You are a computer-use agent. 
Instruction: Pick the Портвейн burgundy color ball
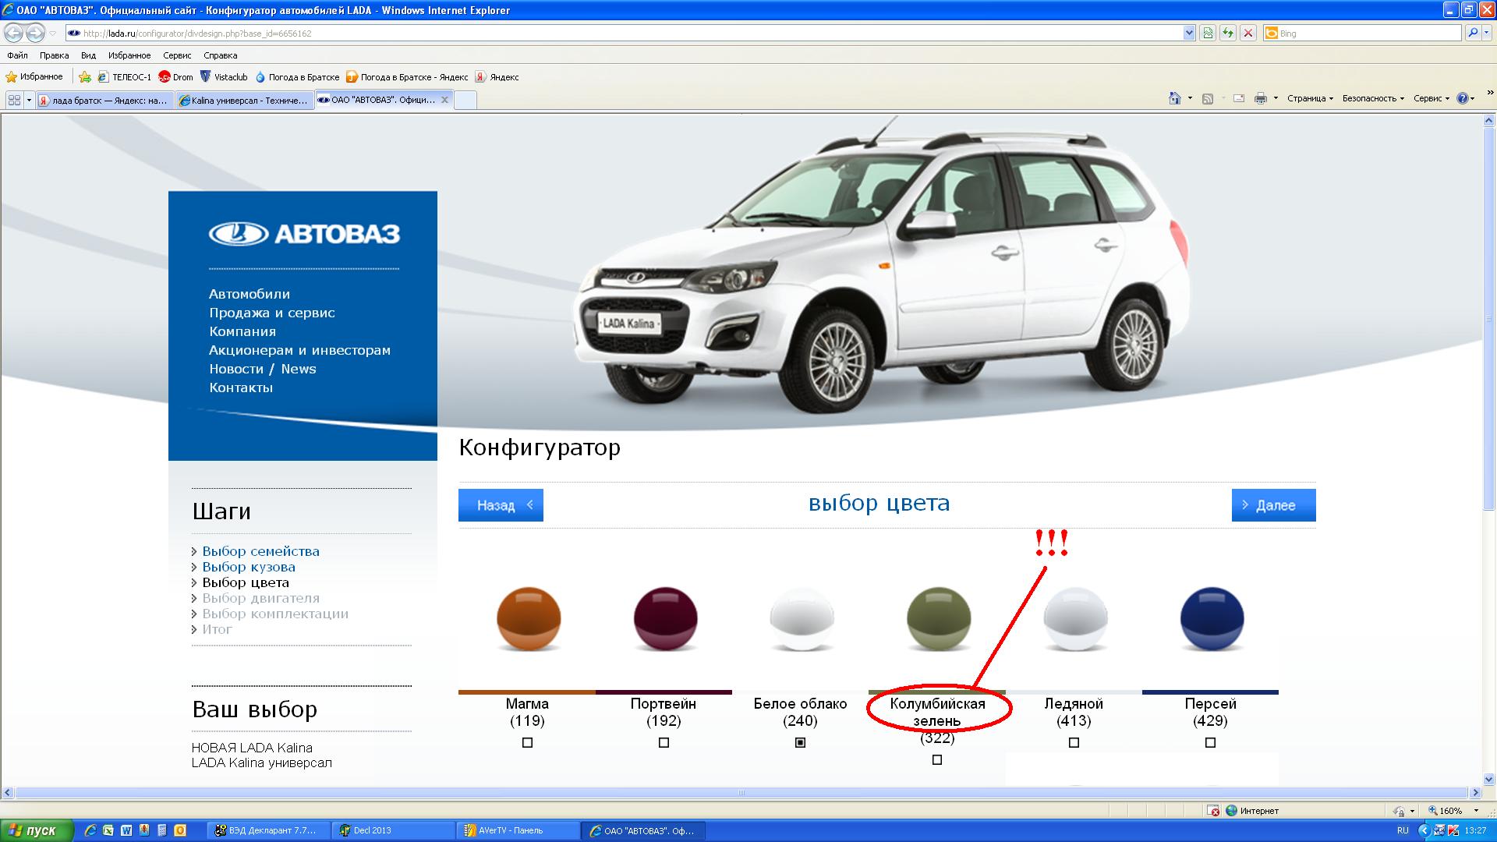click(665, 619)
